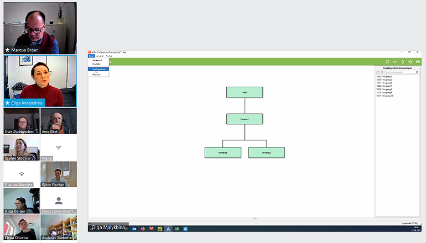Click the fit-height vertical arrows icon

pos(402,61)
